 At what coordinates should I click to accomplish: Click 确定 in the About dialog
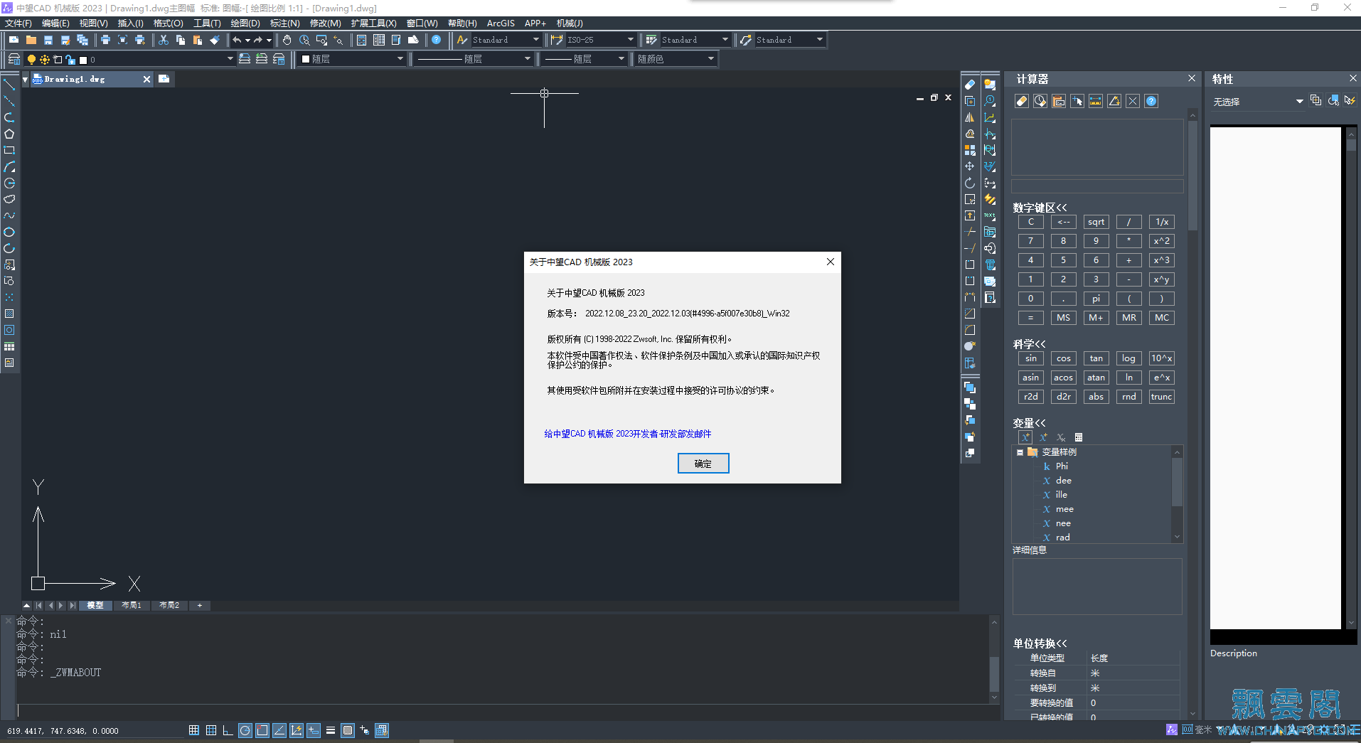[x=703, y=464]
